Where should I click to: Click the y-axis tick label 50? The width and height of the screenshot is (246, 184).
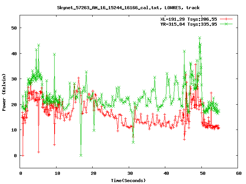(14, 28)
